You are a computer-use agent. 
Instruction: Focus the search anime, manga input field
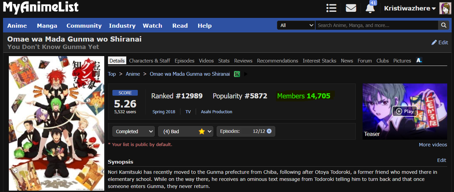[x=377, y=25]
